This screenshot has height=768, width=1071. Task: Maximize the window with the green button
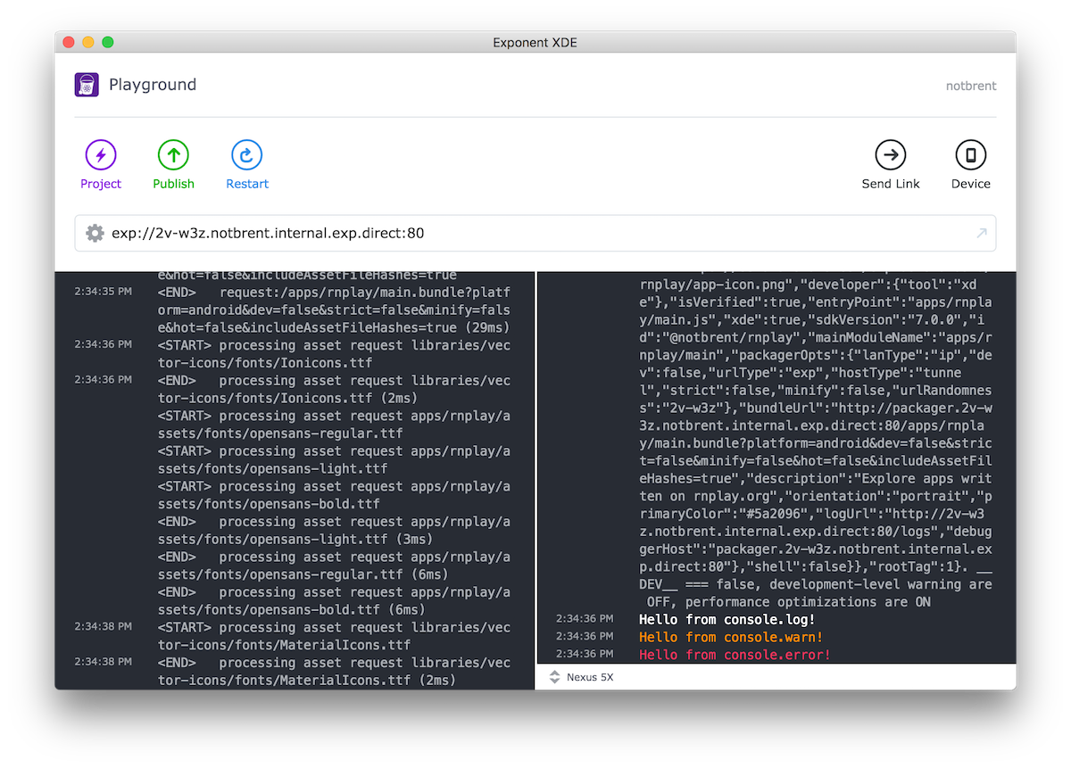point(108,42)
